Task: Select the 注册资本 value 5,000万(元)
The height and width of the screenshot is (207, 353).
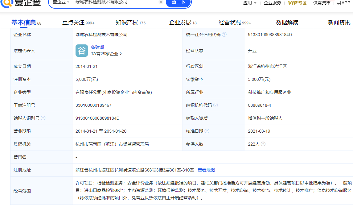Action: point(87,79)
